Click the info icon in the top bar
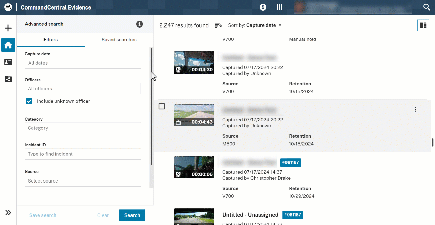 tap(263, 7)
